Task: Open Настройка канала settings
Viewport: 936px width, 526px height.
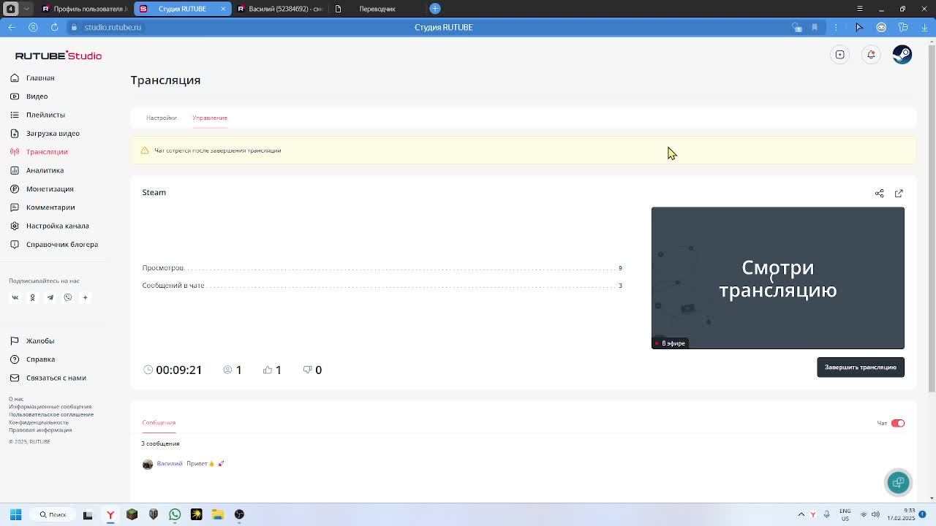Action: [50, 226]
